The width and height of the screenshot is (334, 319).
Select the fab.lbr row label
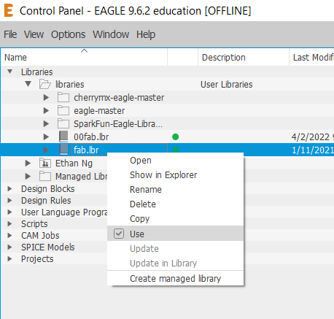[86, 150]
